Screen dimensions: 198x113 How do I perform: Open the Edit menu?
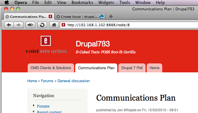tap(48, 3)
